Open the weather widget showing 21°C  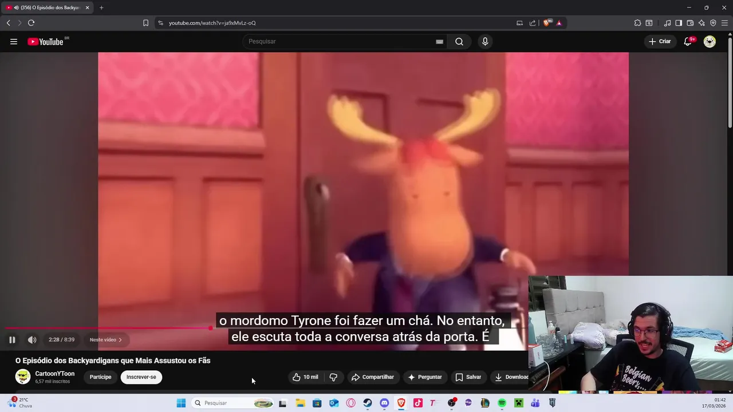pyautogui.click(x=21, y=403)
